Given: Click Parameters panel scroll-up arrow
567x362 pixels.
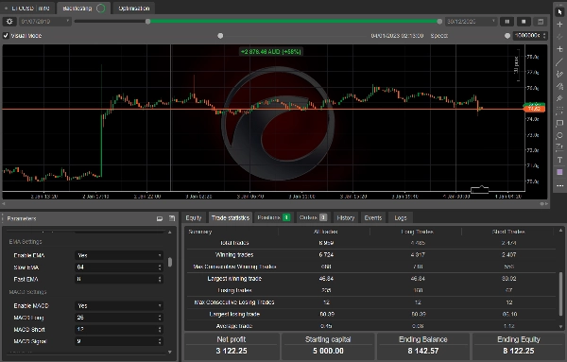Looking at the screenshot, I should pos(170,233).
